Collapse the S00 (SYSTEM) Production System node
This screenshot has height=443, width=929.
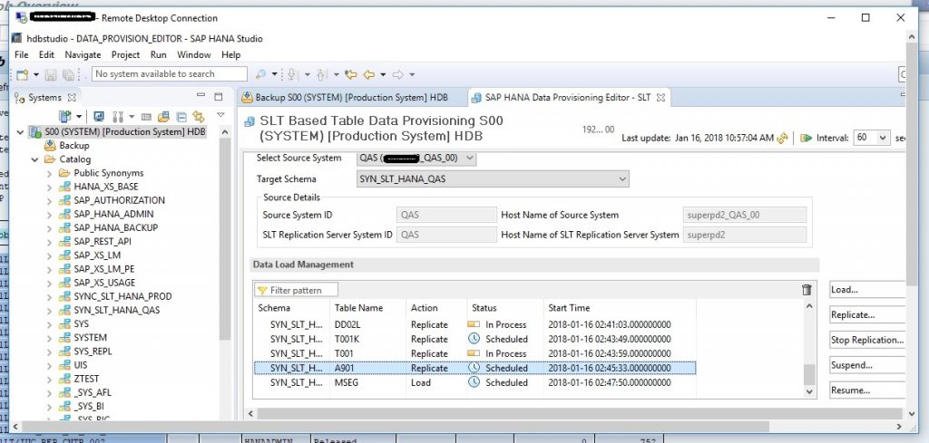coord(22,132)
